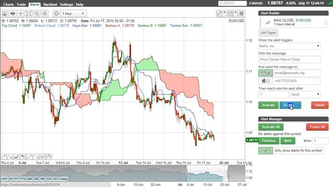
Task: Select the peak arch pattern tool
Action: tap(49, 157)
